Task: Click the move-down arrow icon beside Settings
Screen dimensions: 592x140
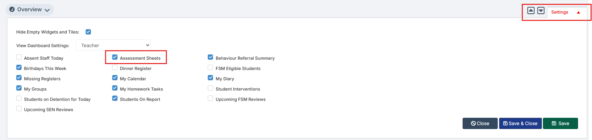Action: (x=541, y=11)
